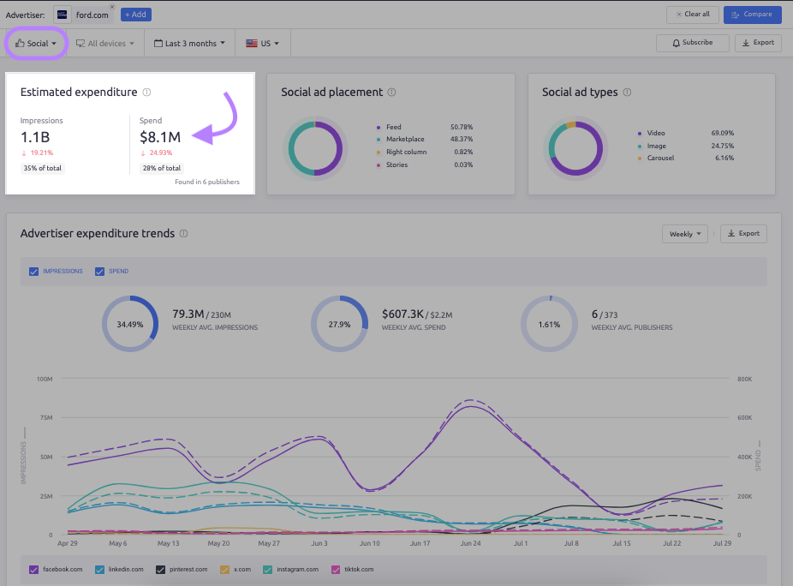Open the Weekly granularity dropdown

click(684, 233)
